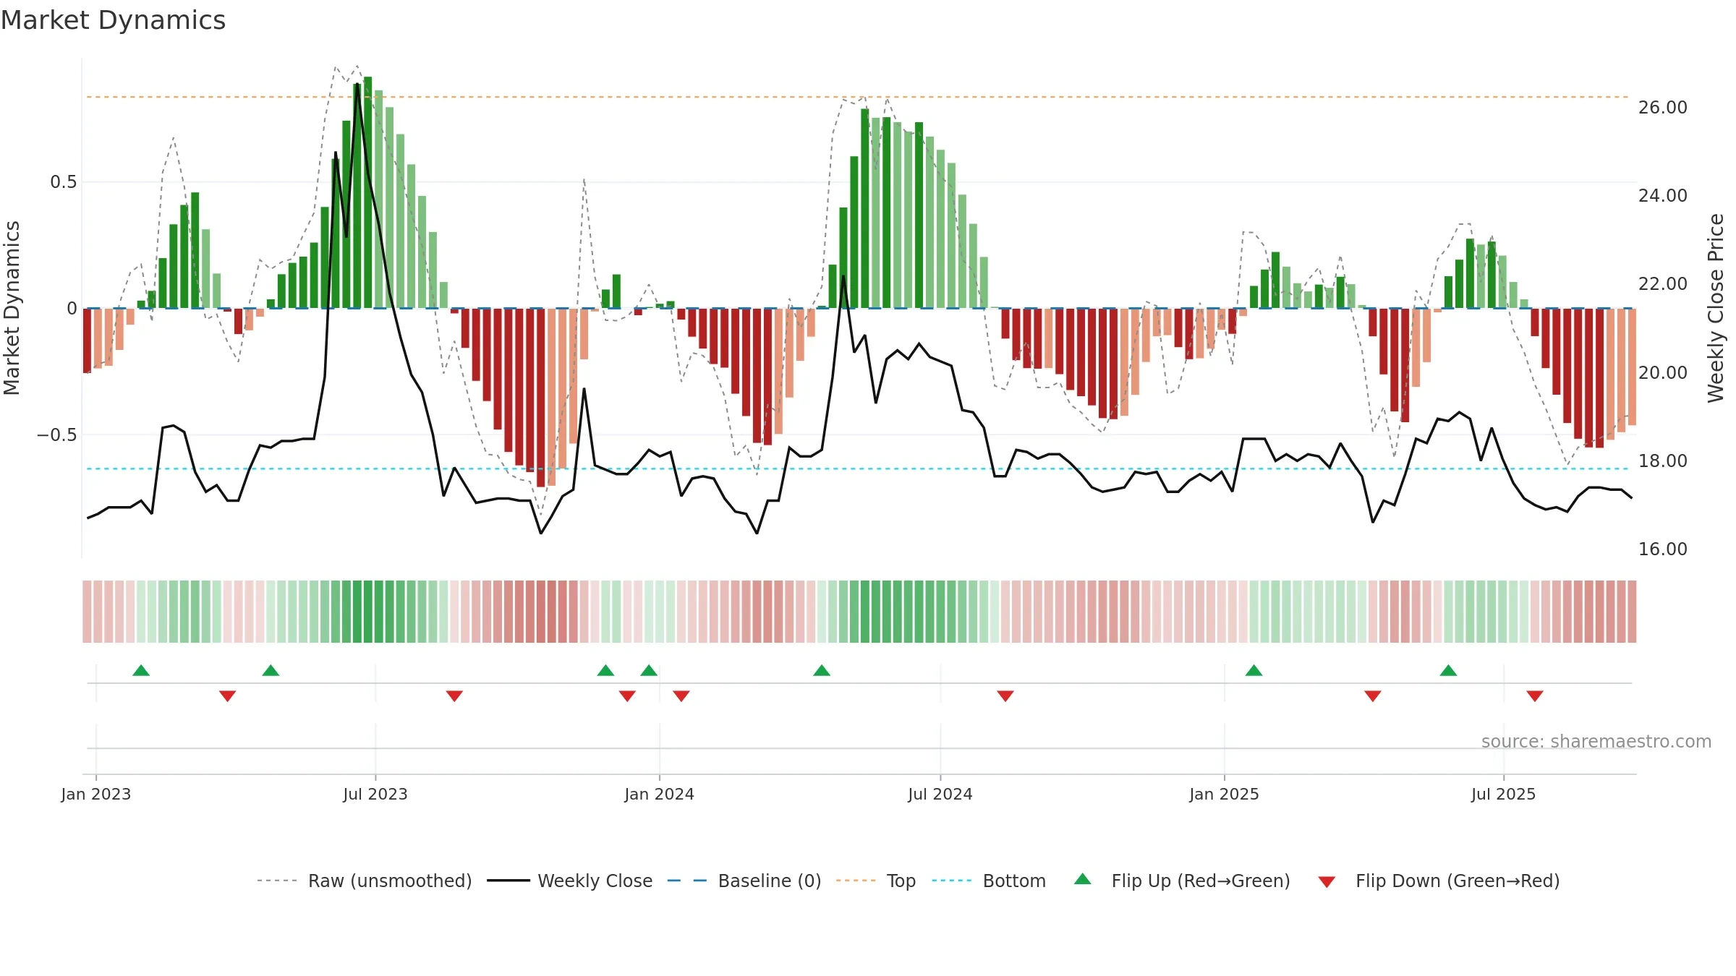This screenshot has width=1736, height=976.
Task: Click the 0.5 left axis label
Action: coord(63,182)
